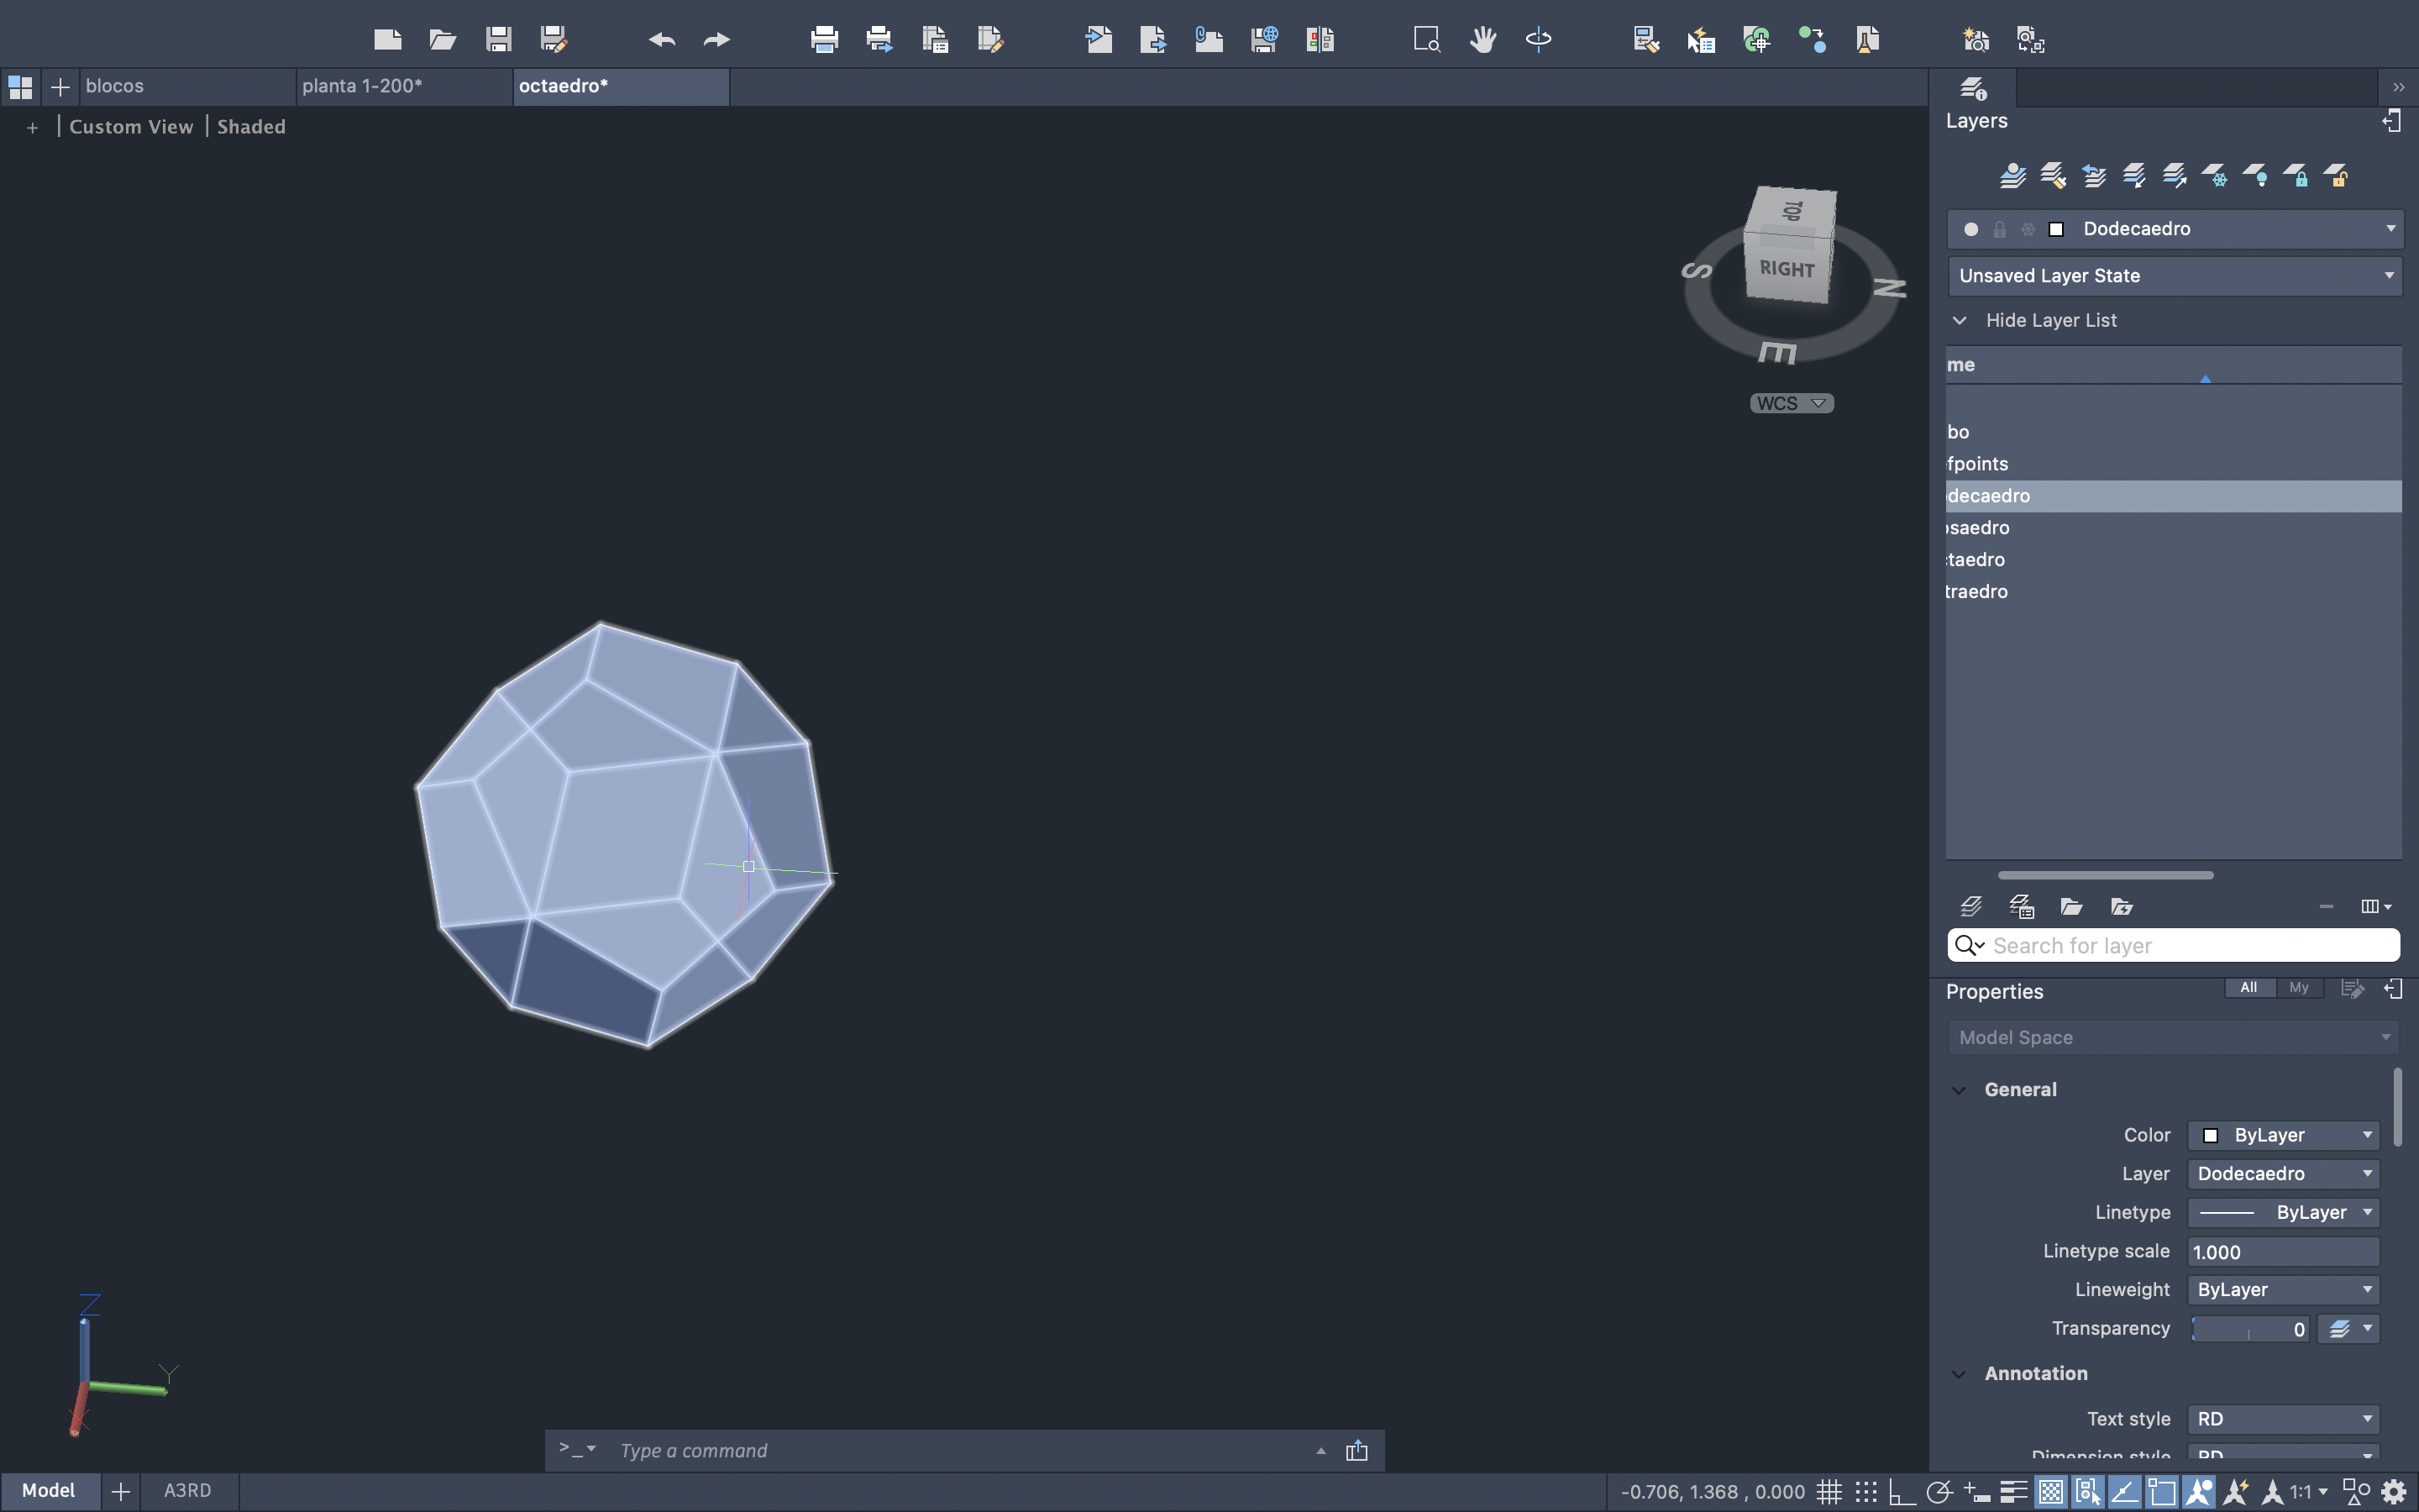Image resolution: width=2419 pixels, height=1512 pixels.
Task: Open Unsaved Layer State dropdown
Action: point(2174,276)
